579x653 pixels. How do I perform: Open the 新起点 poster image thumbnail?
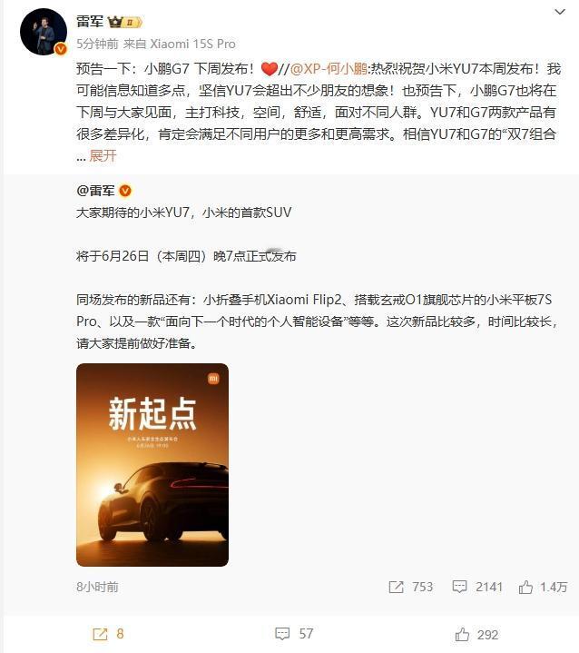point(152,465)
